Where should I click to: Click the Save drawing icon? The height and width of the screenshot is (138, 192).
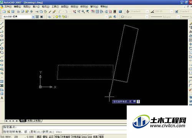(x=13, y=11)
